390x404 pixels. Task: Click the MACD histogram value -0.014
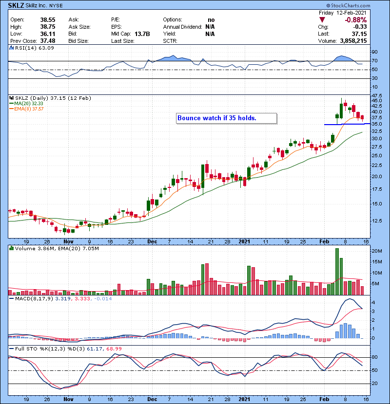tap(103, 299)
